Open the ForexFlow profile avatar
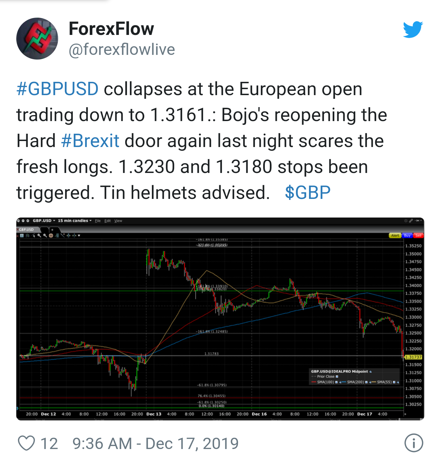 point(37,39)
